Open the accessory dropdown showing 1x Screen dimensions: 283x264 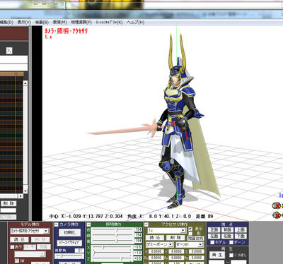pos(167,230)
